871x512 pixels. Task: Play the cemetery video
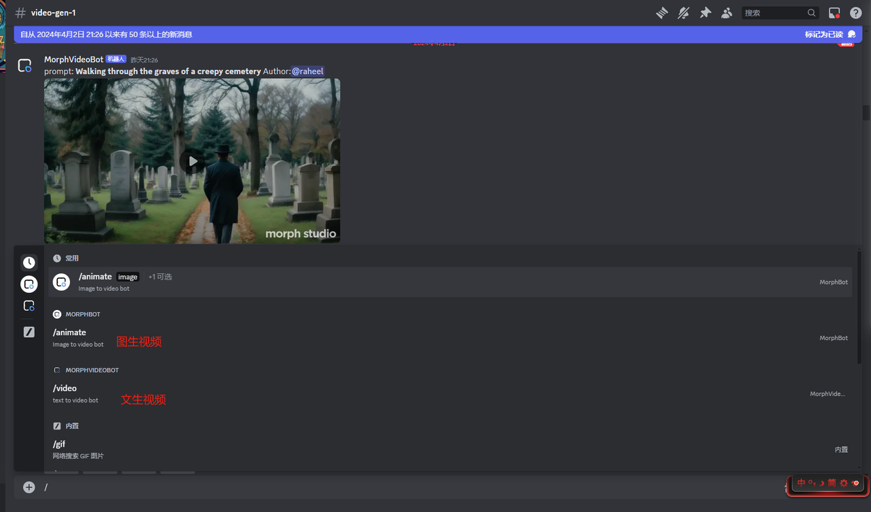(x=193, y=161)
